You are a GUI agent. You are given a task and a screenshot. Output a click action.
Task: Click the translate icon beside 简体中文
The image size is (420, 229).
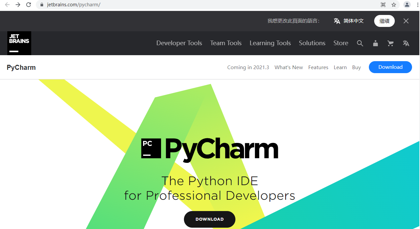337,21
